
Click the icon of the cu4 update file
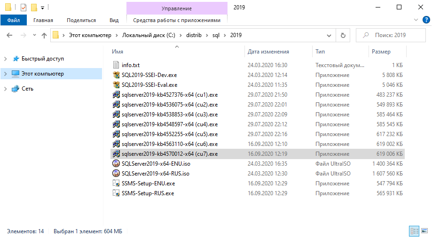coord(116,124)
